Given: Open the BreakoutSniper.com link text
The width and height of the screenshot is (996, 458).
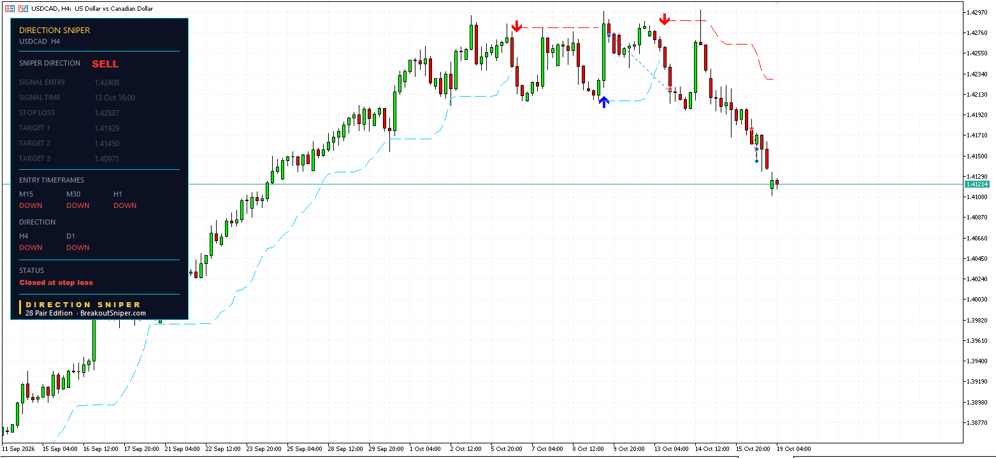Looking at the screenshot, I should [x=113, y=313].
